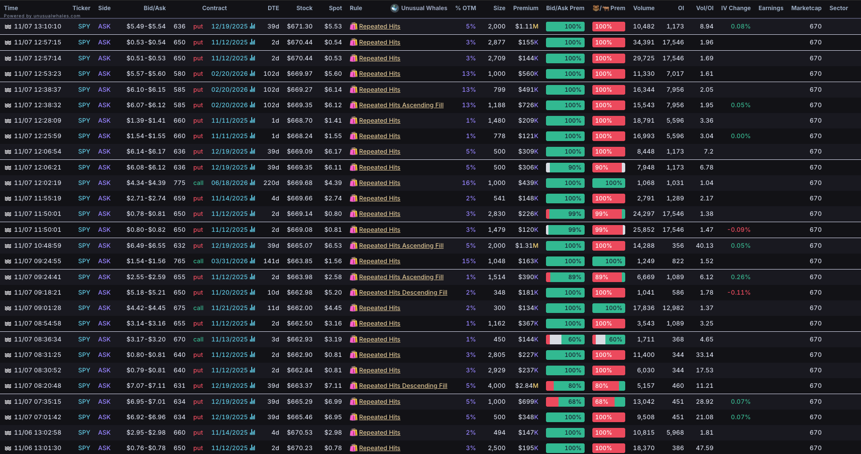The width and height of the screenshot is (861, 454).
Task: Click the $1.11M premium cell
Action: [527, 27]
